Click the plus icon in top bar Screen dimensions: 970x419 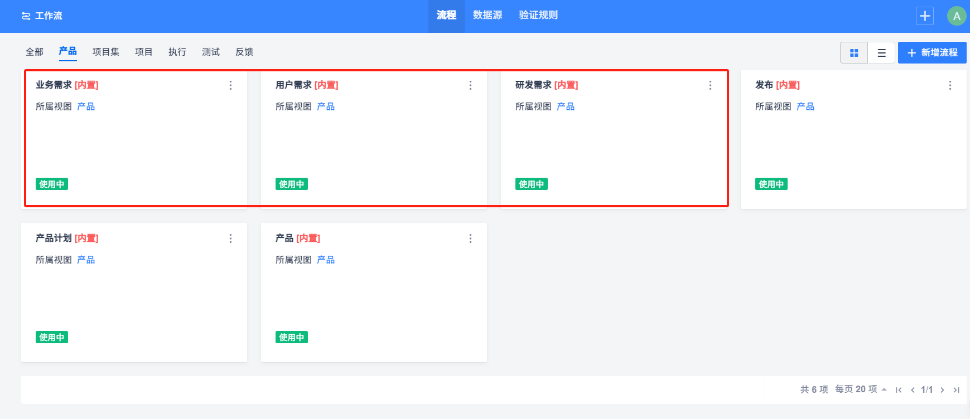pyautogui.click(x=925, y=16)
